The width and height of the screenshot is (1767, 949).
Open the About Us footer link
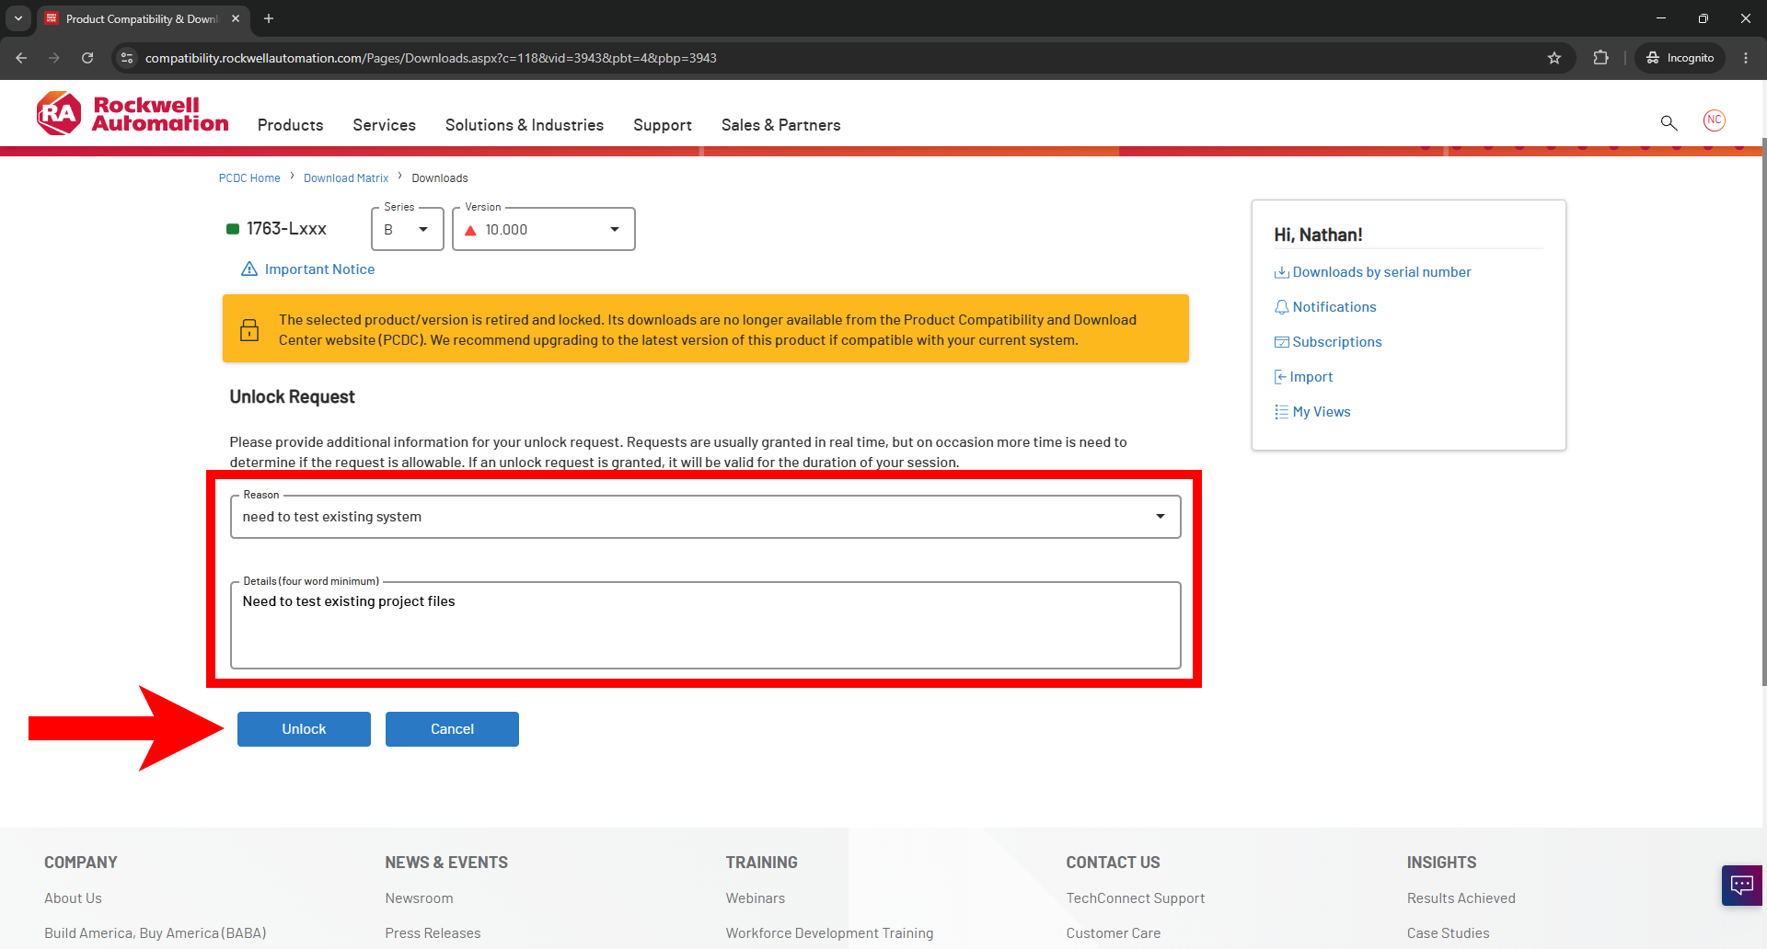(x=73, y=898)
